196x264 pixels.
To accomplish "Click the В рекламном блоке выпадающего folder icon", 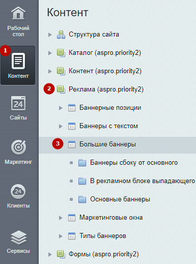I will pos(82,181).
